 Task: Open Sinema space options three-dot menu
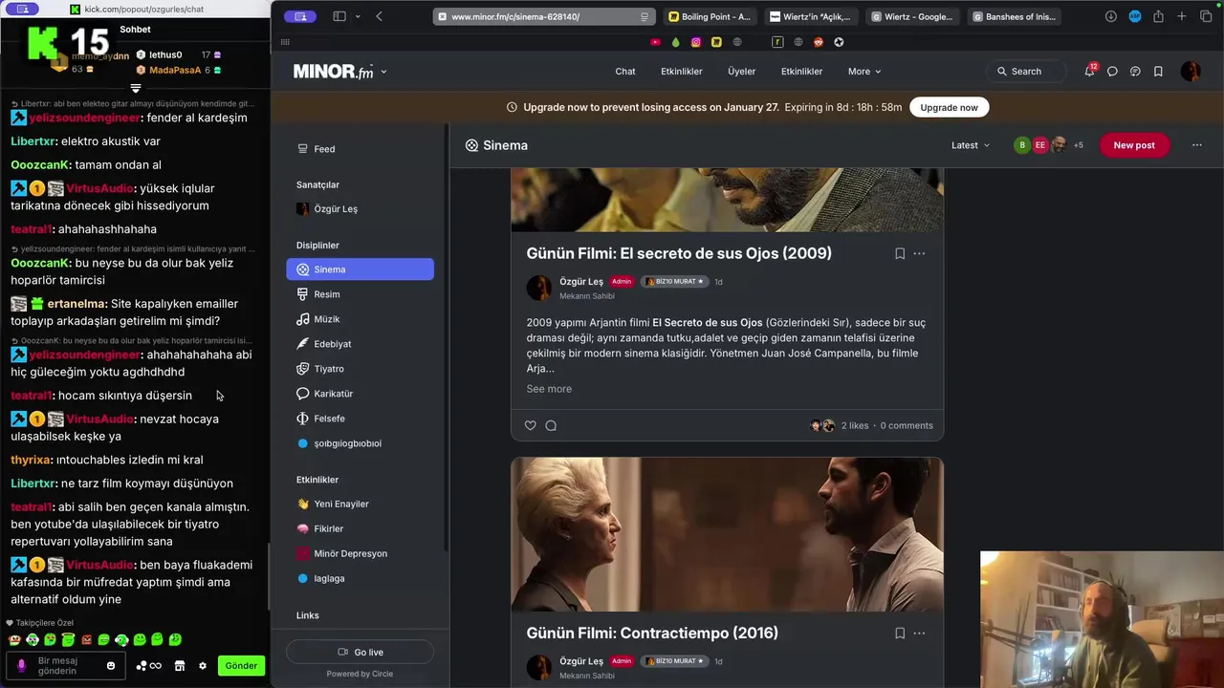click(1196, 145)
